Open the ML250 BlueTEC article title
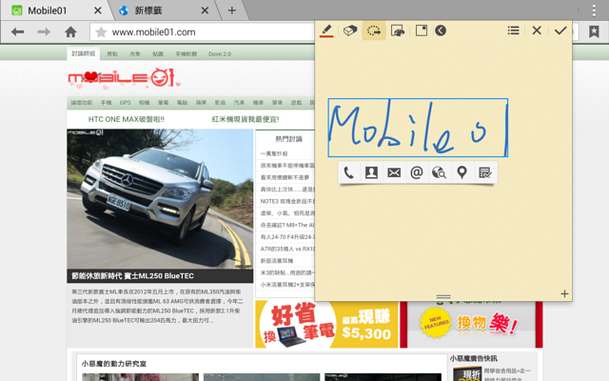609x381 pixels. coord(132,276)
